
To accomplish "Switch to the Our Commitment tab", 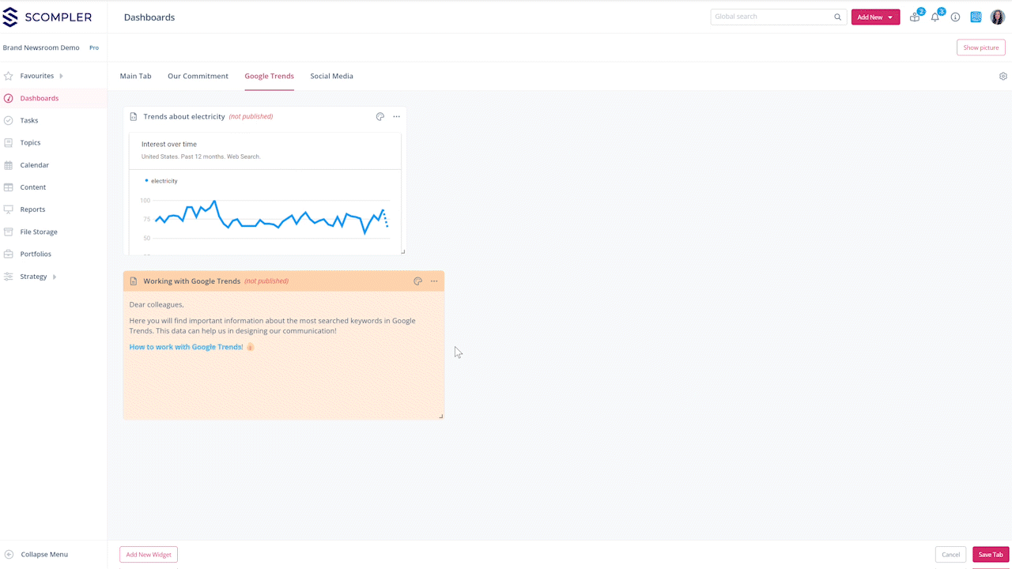I will [x=198, y=77].
